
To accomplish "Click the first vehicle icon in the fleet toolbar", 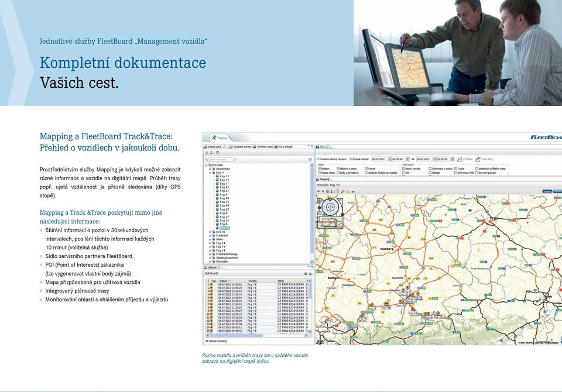I will [x=207, y=152].
